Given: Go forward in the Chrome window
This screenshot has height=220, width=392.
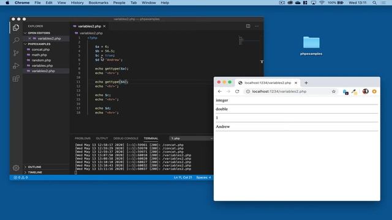Looking at the screenshot, I should (228, 91).
